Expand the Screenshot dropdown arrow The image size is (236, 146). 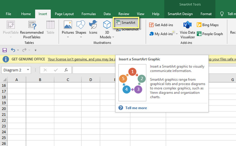(141, 29)
